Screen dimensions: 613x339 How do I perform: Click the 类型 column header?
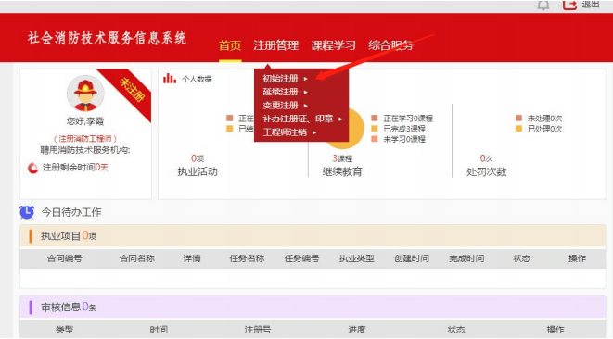click(64, 330)
